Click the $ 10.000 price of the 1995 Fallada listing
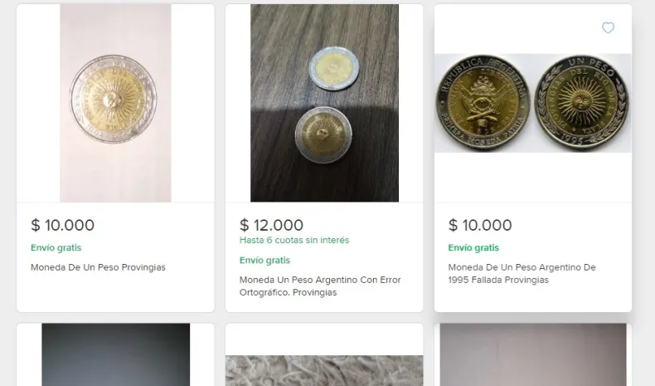This screenshot has height=386, width=655. [480, 225]
